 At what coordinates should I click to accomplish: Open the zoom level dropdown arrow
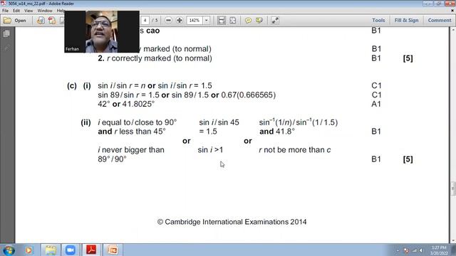click(x=207, y=21)
